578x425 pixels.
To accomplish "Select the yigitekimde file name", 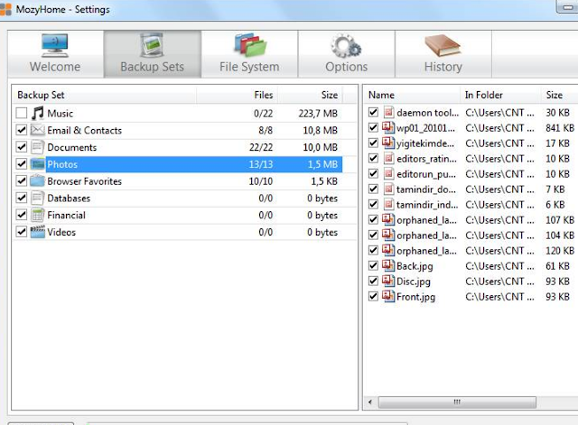I will [x=425, y=143].
